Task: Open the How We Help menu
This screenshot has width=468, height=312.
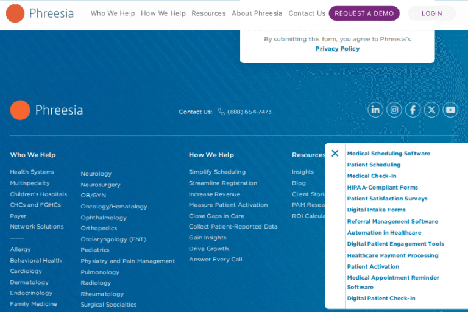Action: [163, 13]
